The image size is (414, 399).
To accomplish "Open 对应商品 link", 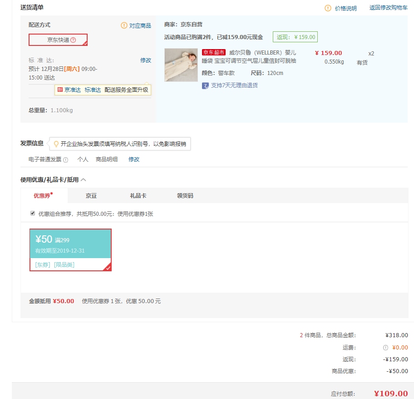I will click(140, 25).
